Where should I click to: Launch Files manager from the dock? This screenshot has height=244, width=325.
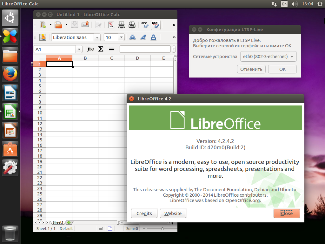point(10,55)
